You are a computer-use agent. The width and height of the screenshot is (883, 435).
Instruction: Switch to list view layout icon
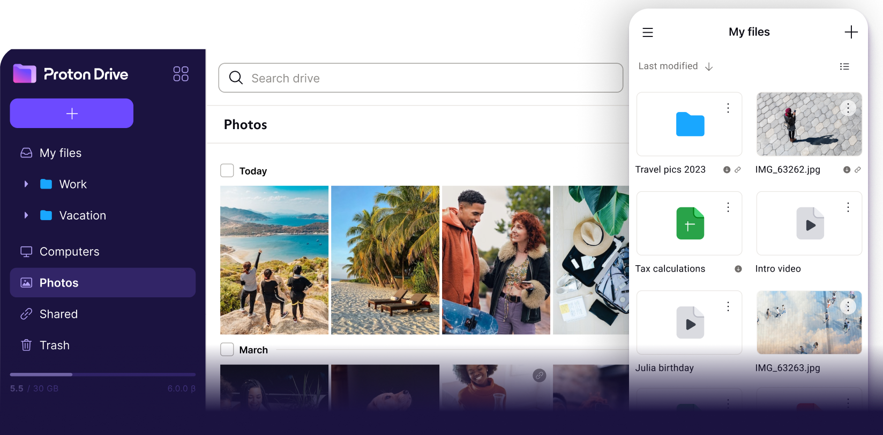(844, 66)
